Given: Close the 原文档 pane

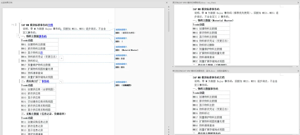Looking at the screenshot, I should click(x=298, y=2).
